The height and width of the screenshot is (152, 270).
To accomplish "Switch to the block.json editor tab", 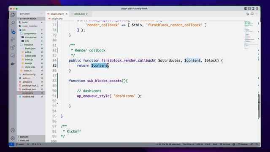I will coord(81,14).
